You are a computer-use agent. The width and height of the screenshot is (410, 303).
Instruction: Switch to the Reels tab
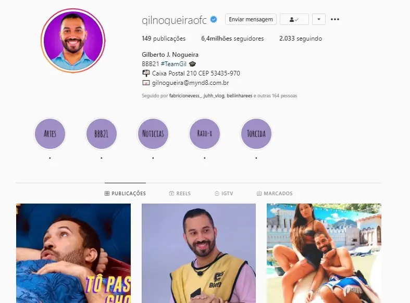tap(180, 193)
